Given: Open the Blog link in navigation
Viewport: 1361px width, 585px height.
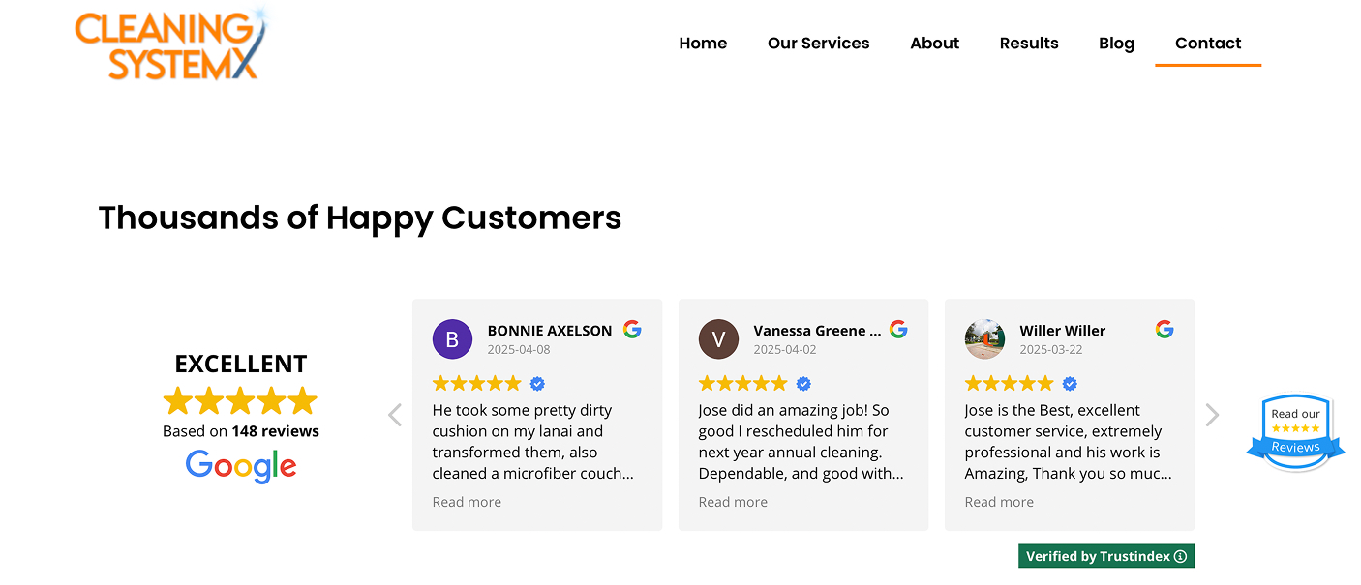Looking at the screenshot, I should (1116, 44).
